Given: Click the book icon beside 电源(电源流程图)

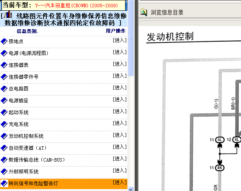Looking at the screenshot, I should 4,53.
